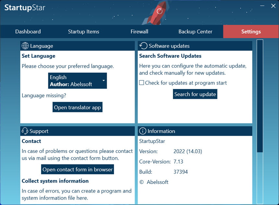Screen dimensions: 279x205
Task: Click the Search Software Updates heading
Action: coord(170,56)
